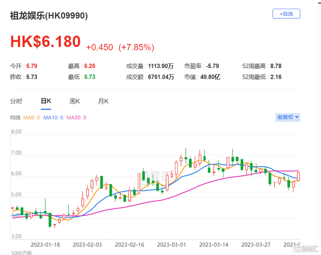Click the 52周最高 value 8.78
This screenshot has width=321, height=255.
276,66
